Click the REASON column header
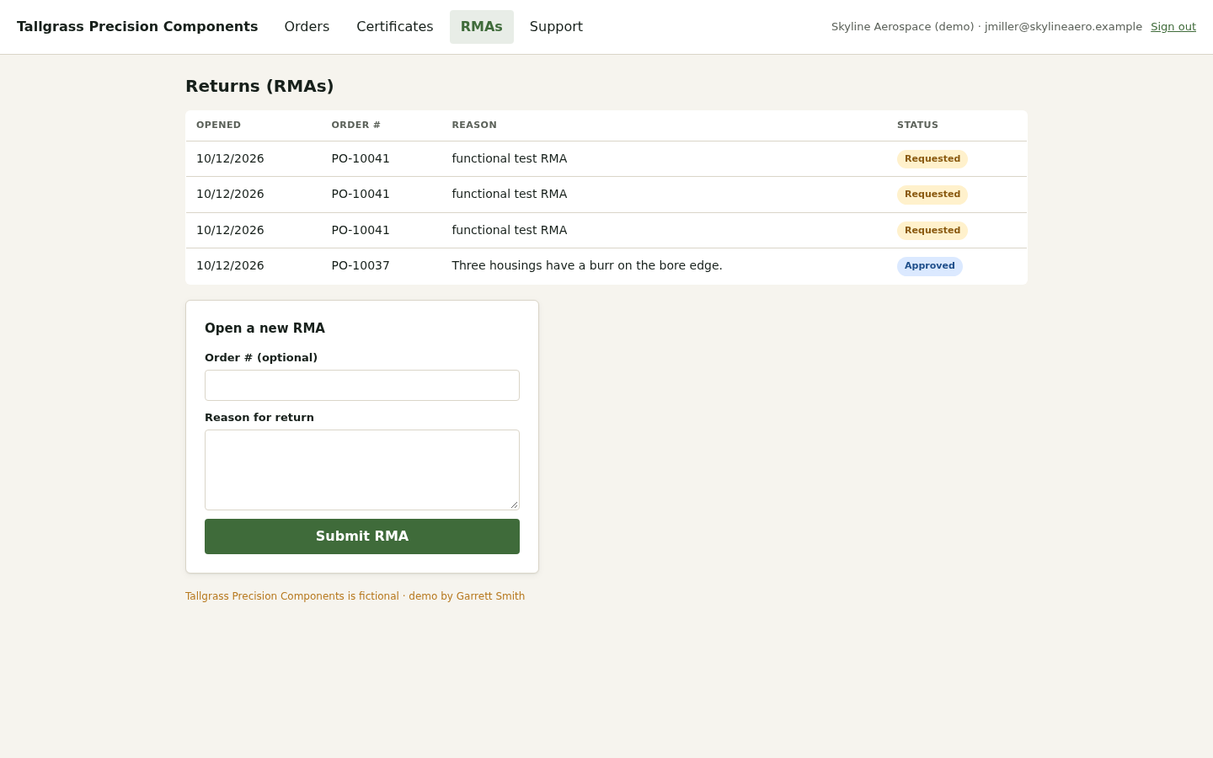 [x=474, y=125]
